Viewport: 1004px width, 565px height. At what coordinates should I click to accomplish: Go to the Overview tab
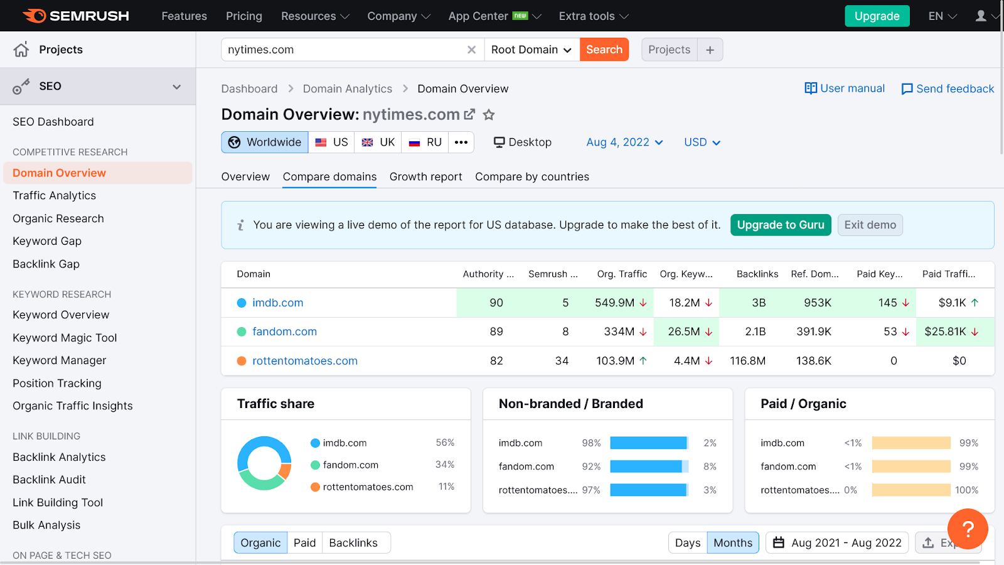pyautogui.click(x=245, y=177)
